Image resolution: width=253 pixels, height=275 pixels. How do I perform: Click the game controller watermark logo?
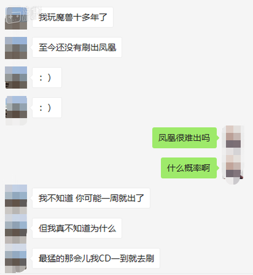tap(13, 16)
